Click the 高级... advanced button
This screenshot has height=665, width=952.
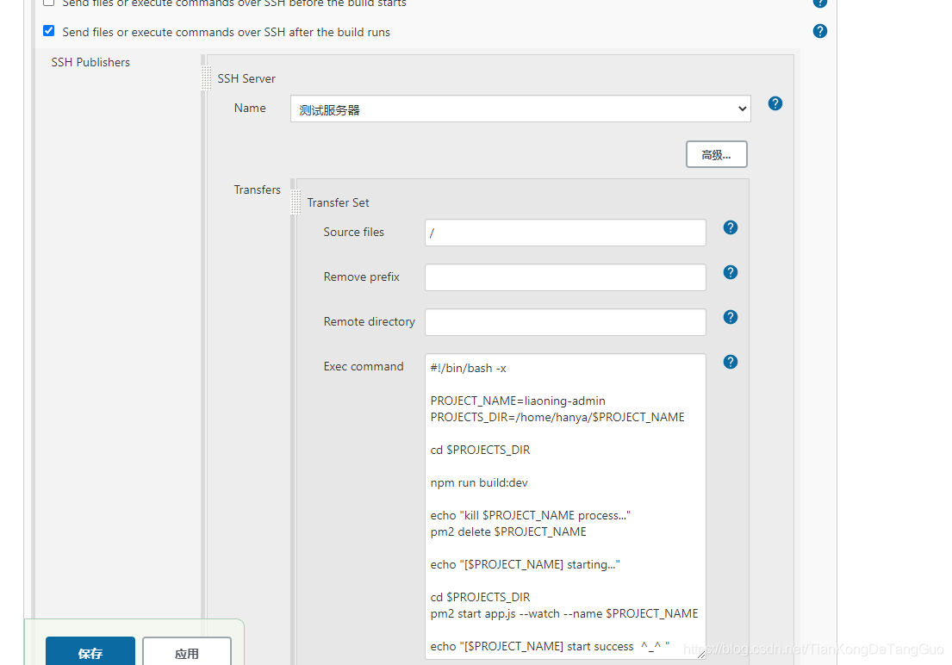[x=717, y=154]
